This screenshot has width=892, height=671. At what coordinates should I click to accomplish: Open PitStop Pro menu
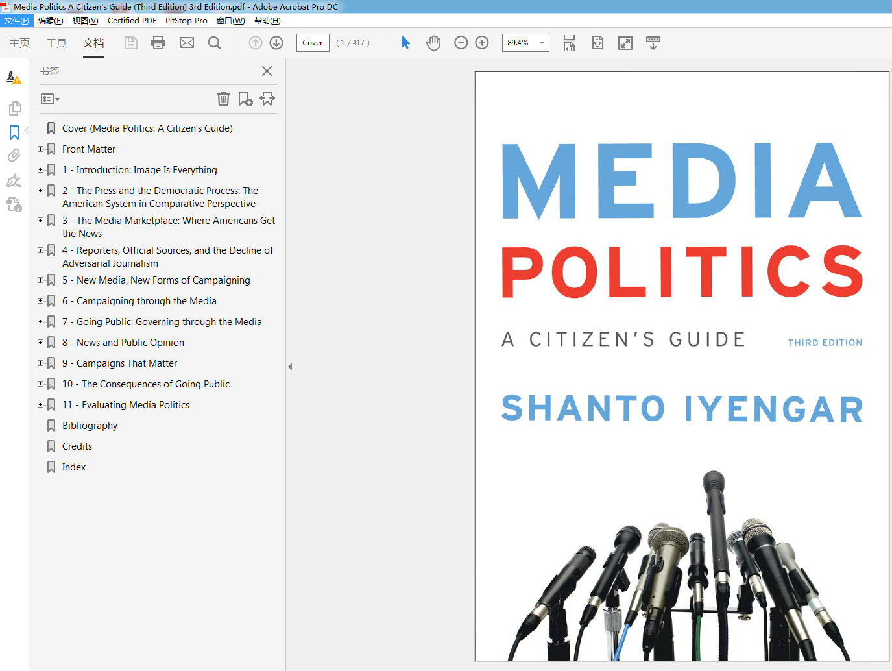(186, 21)
